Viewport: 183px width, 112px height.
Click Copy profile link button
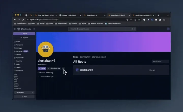tap(54, 68)
